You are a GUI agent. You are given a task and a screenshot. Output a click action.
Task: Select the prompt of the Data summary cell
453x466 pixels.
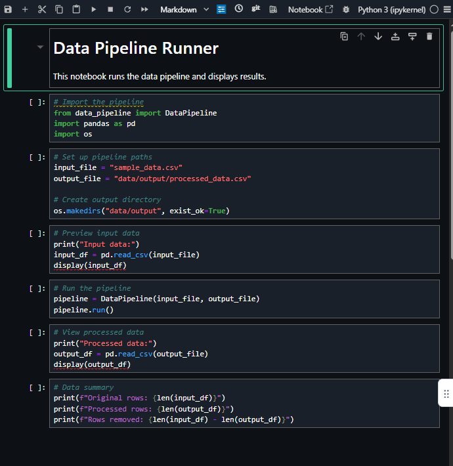(x=37, y=387)
